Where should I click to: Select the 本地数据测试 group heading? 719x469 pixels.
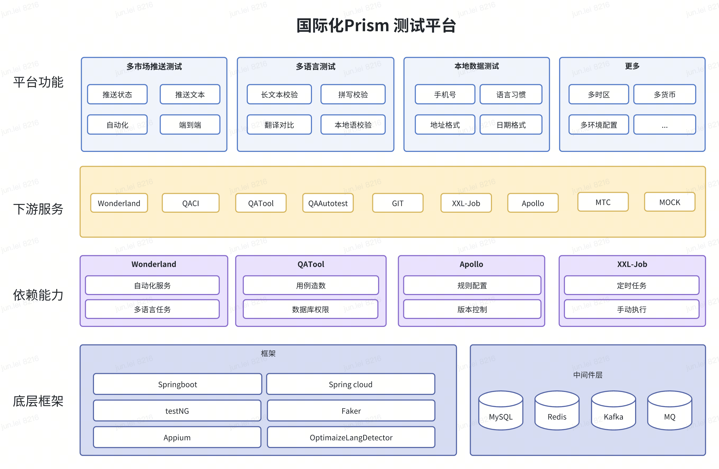[476, 66]
